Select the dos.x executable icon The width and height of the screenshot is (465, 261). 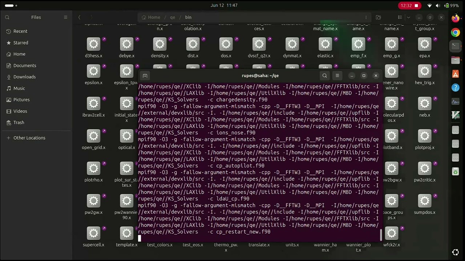(x=226, y=44)
